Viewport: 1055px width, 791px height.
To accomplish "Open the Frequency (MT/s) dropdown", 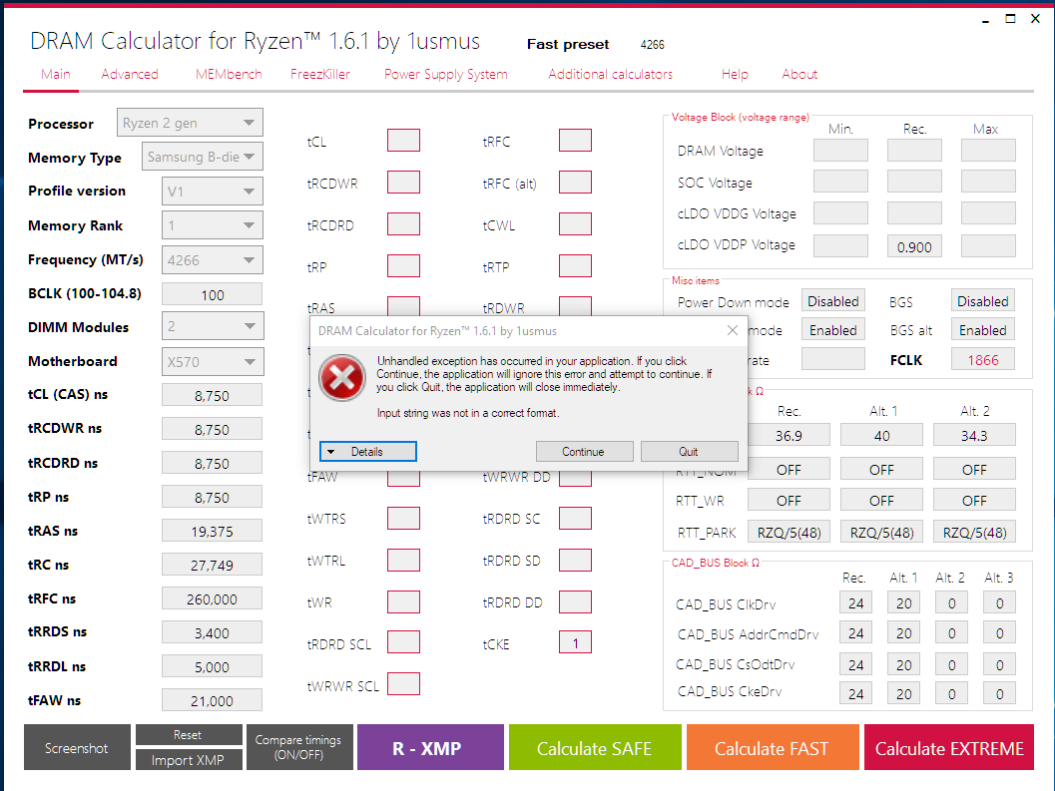I will tap(212, 260).
